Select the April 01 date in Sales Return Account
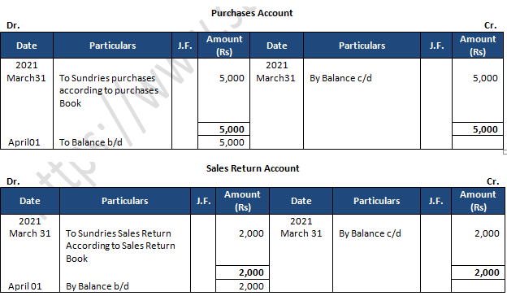The width and height of the screenshot is (507, 296). 25,286
